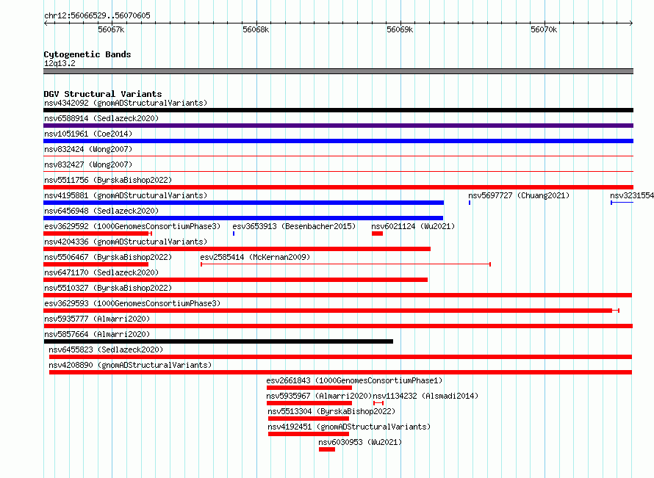Click the tiny blue nsv5697727 marker

(470, 203)
